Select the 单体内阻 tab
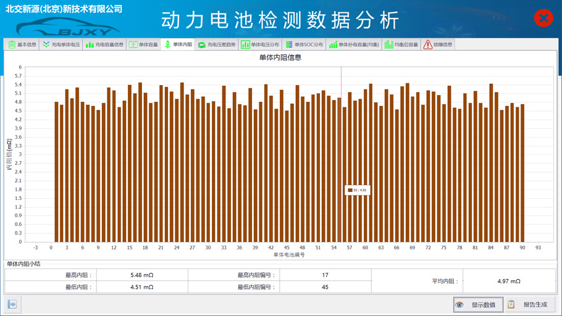This screenshot has width=562, height=316. (x=178, y=44)
